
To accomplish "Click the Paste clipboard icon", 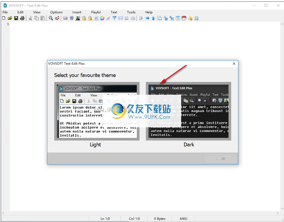I will pyautogui.click(x=43, y=18).
